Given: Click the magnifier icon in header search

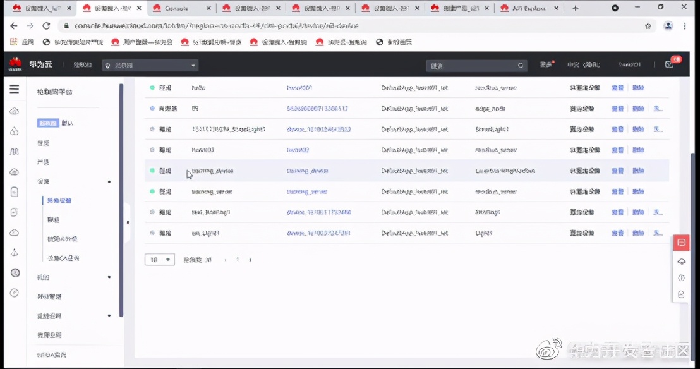Looking at the screenshot, I should 521,65.
